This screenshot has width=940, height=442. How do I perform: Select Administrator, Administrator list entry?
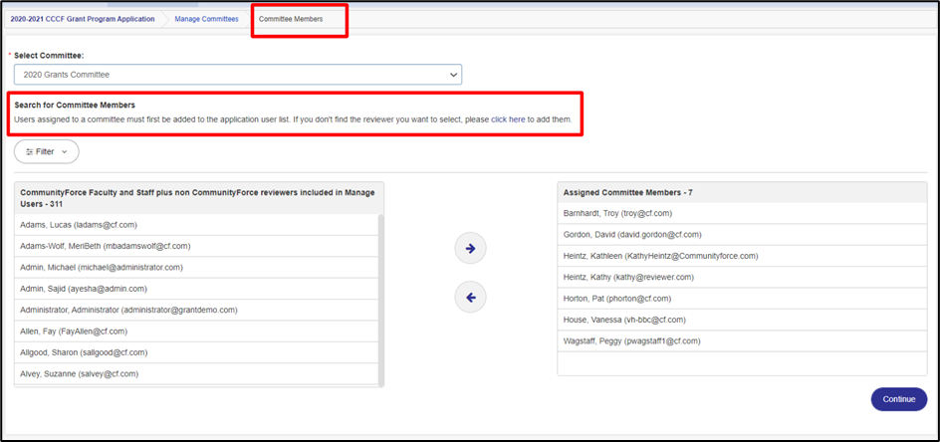(x=196, y=310)
